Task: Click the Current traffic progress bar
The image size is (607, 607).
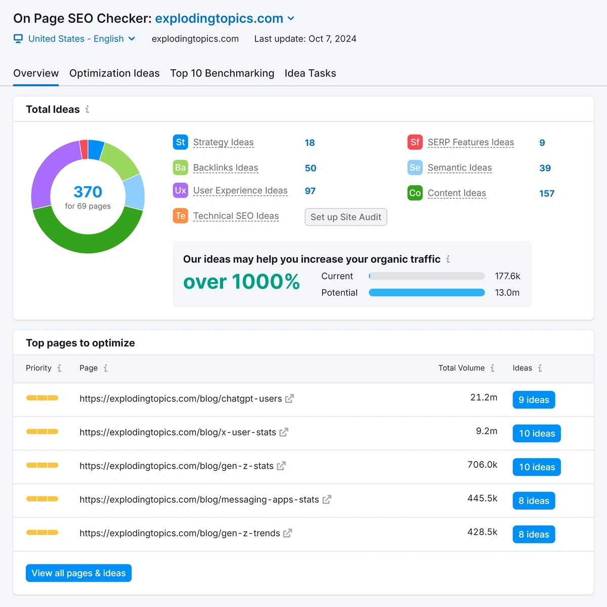Action: pyautogui.click(x=427, y=276)
